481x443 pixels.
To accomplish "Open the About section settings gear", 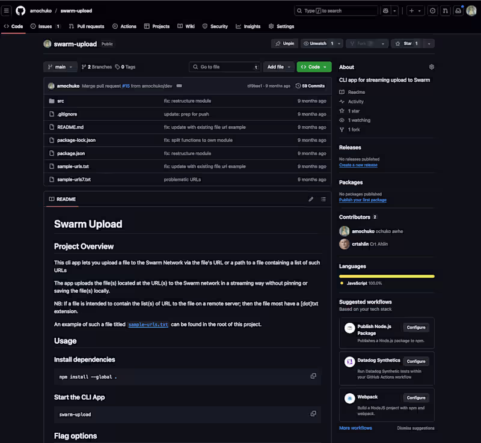I will click(432, 67).
